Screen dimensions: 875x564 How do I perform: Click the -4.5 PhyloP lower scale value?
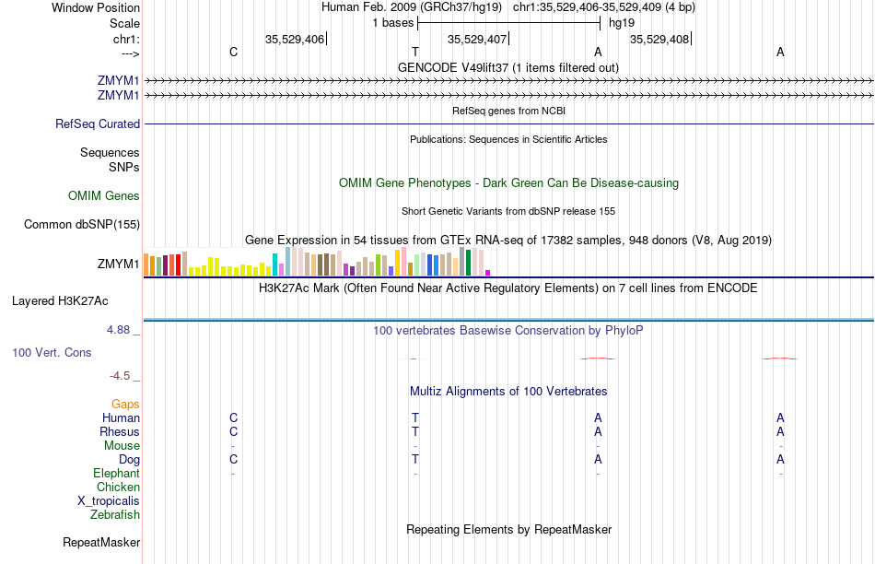click(120, 376)
